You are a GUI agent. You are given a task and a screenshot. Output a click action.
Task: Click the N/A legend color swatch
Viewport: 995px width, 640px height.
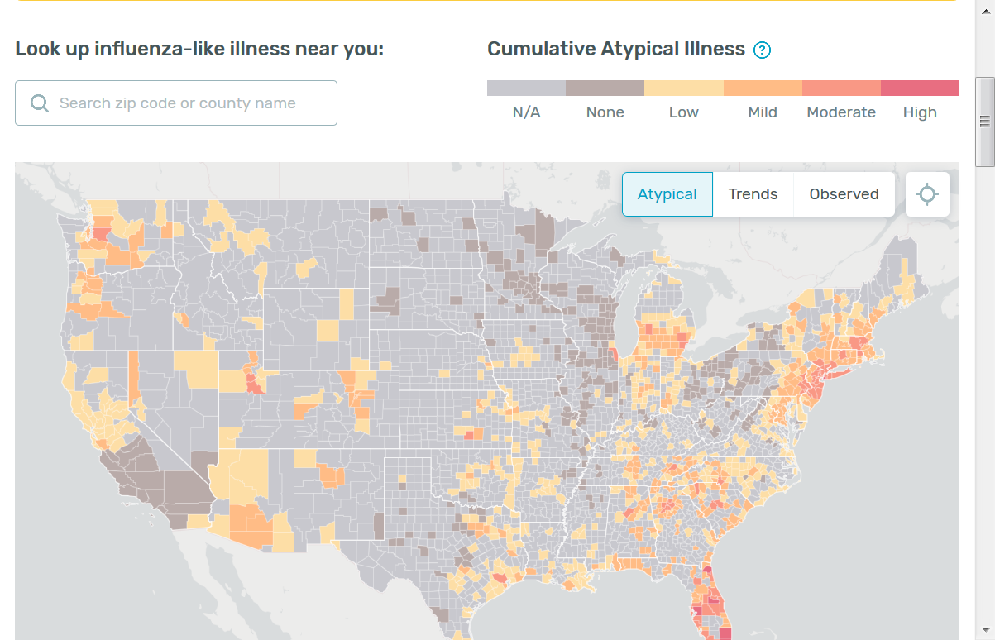point(526,88)
